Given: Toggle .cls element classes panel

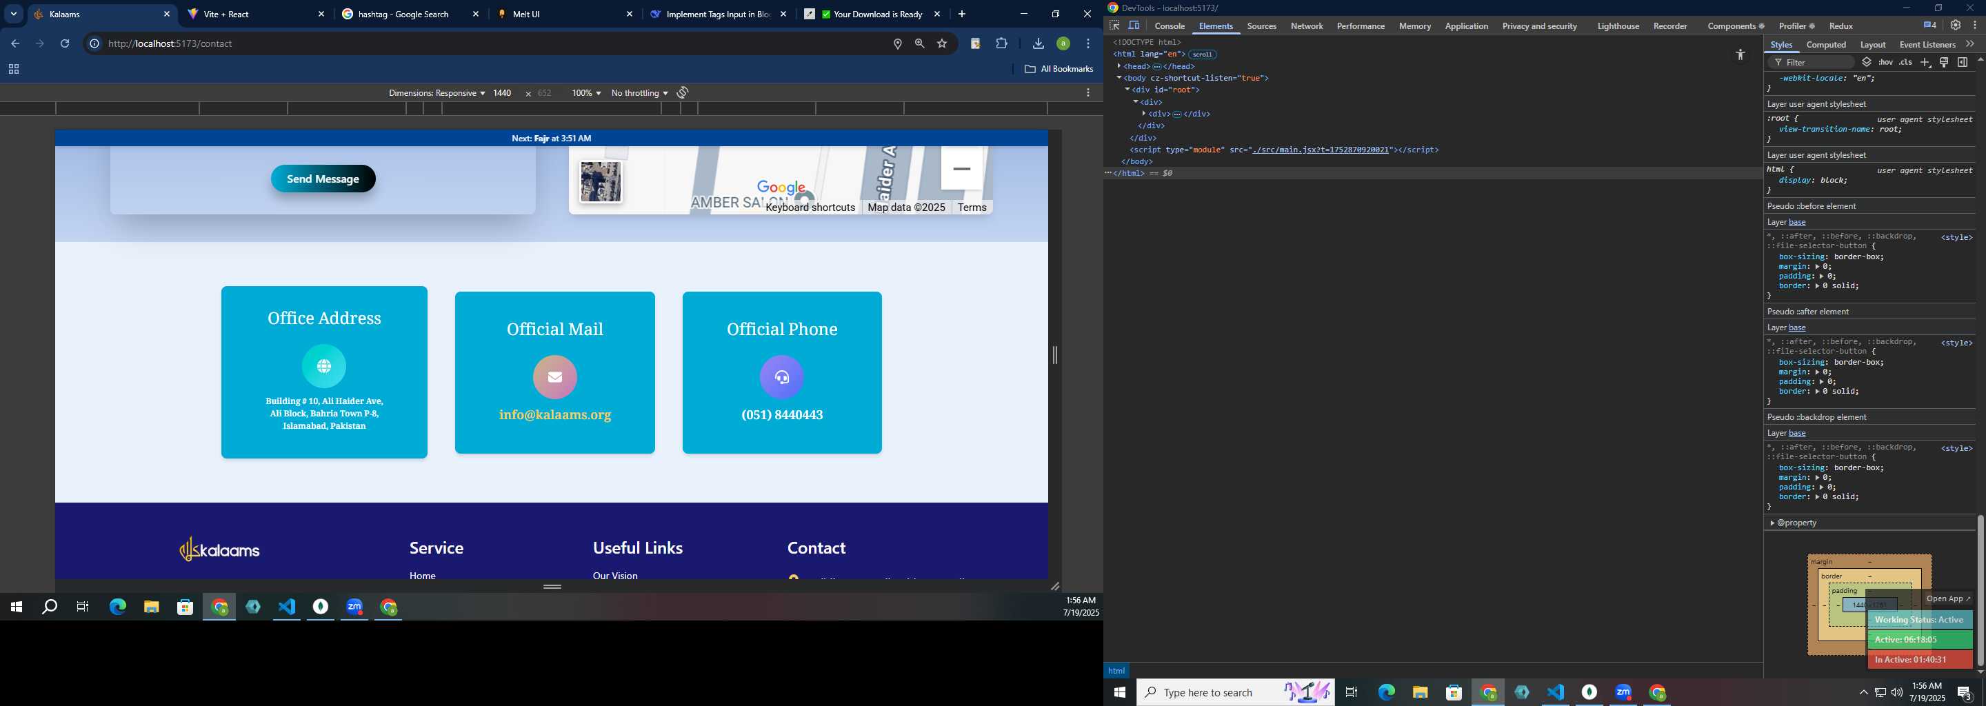Looking at the screenshot, I should [1905, 63].
